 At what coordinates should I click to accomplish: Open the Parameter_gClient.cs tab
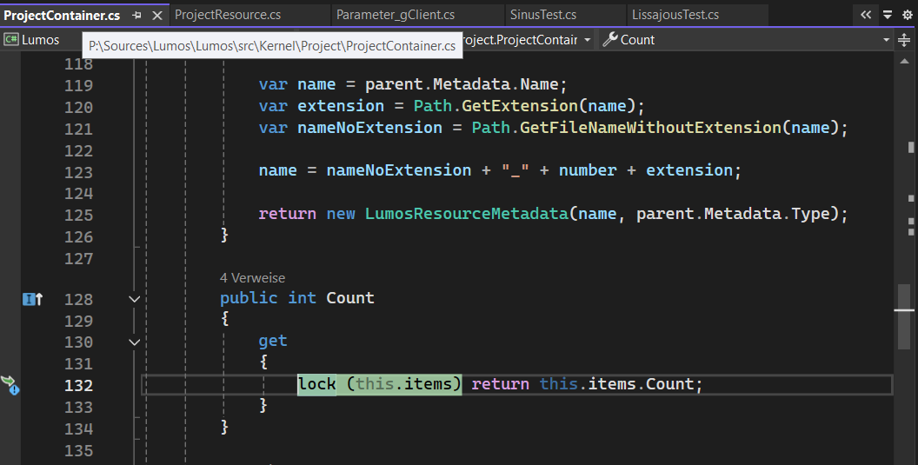[x=395, y=15]
